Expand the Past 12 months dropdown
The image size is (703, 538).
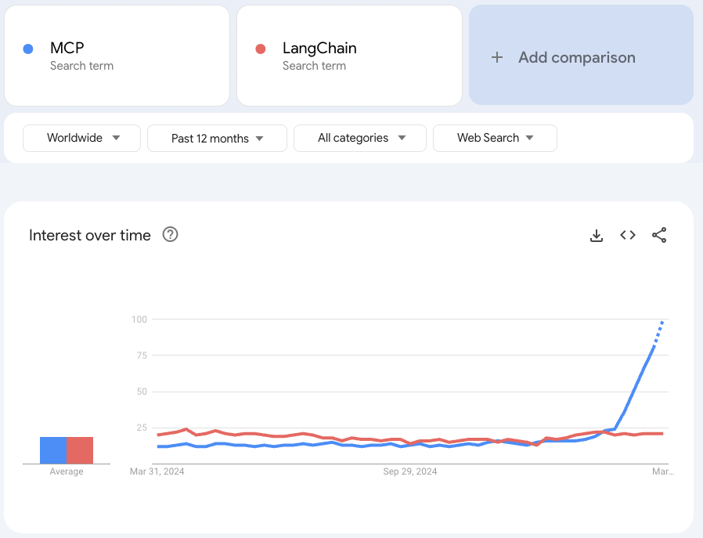click(217, 138)
